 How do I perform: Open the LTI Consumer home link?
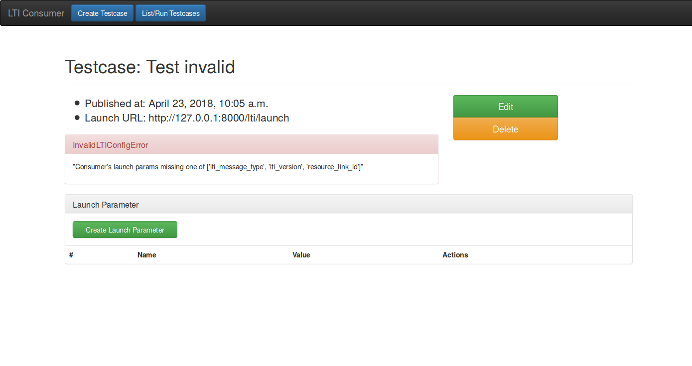tap(36, 13)
